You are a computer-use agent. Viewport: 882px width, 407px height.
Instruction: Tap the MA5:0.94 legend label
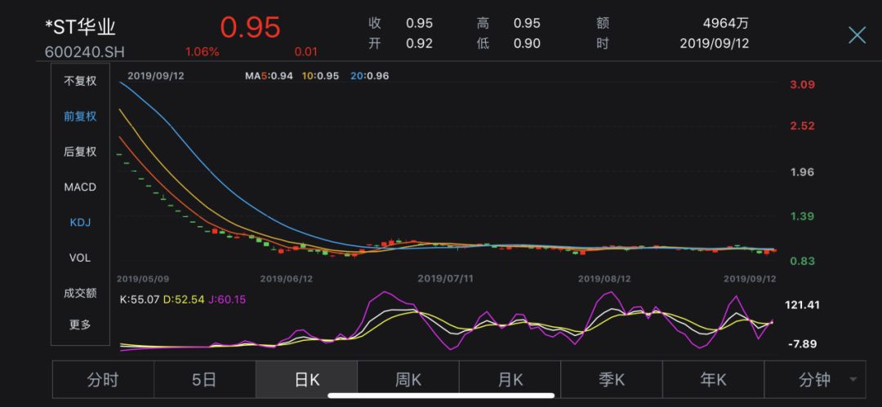(x=269, y=76)
